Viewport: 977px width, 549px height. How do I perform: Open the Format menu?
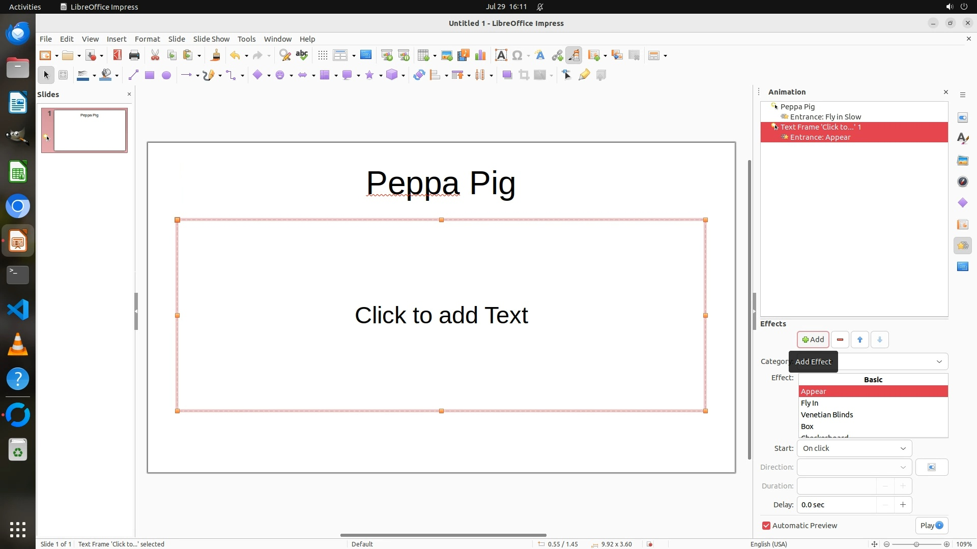coord(147,39)
